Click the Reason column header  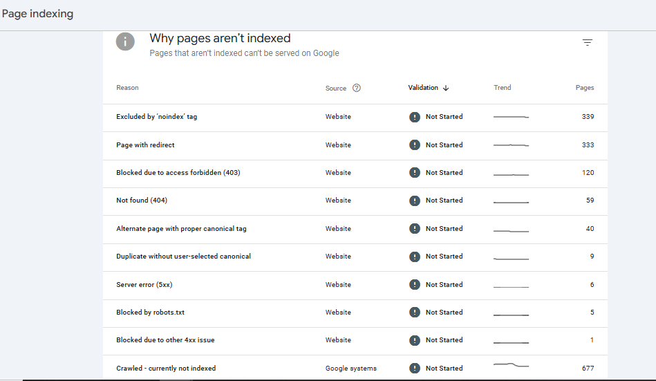(127, 88)
